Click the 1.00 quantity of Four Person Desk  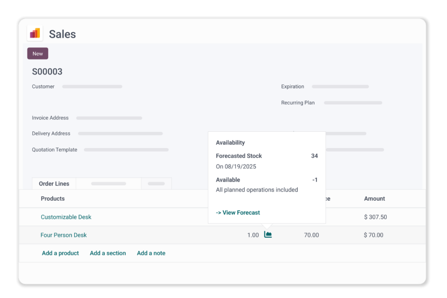(x=253, y=235)
